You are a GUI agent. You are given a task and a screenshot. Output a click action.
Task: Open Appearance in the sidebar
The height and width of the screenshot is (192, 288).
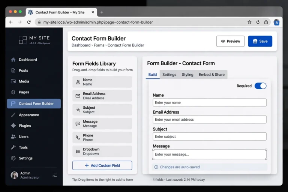29,115
